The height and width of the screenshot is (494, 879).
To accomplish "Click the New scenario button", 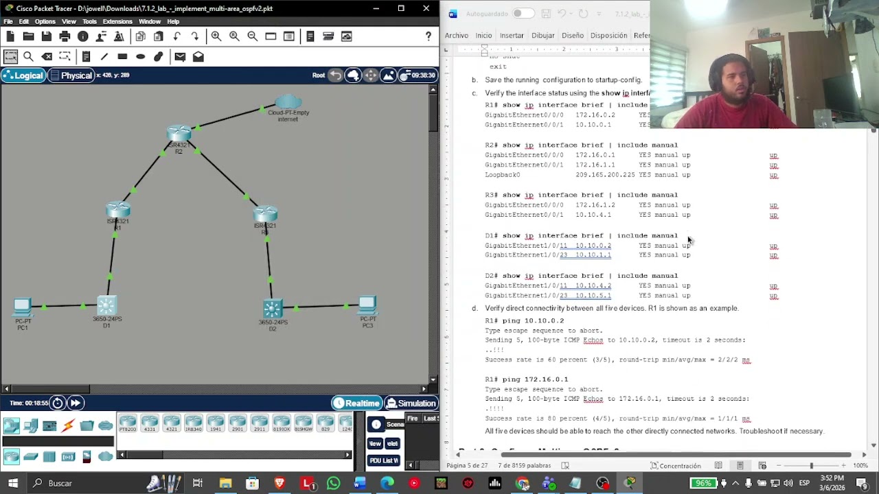I will tap(376, 443).
